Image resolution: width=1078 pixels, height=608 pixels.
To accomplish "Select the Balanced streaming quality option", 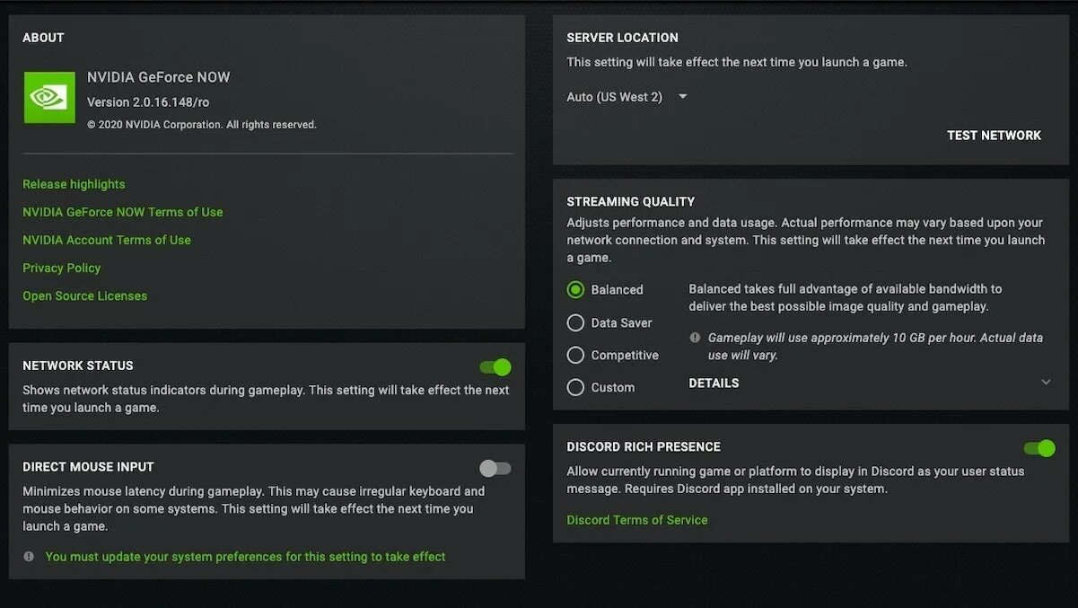I will pos(575,290).
